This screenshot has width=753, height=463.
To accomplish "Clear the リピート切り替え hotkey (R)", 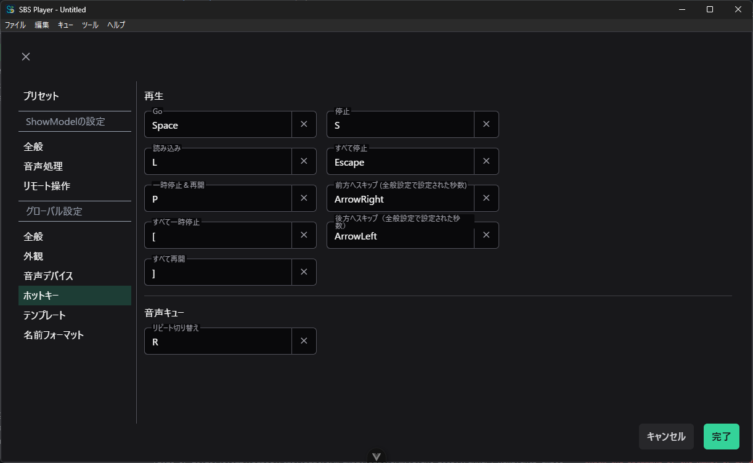I will click(304, 341).
